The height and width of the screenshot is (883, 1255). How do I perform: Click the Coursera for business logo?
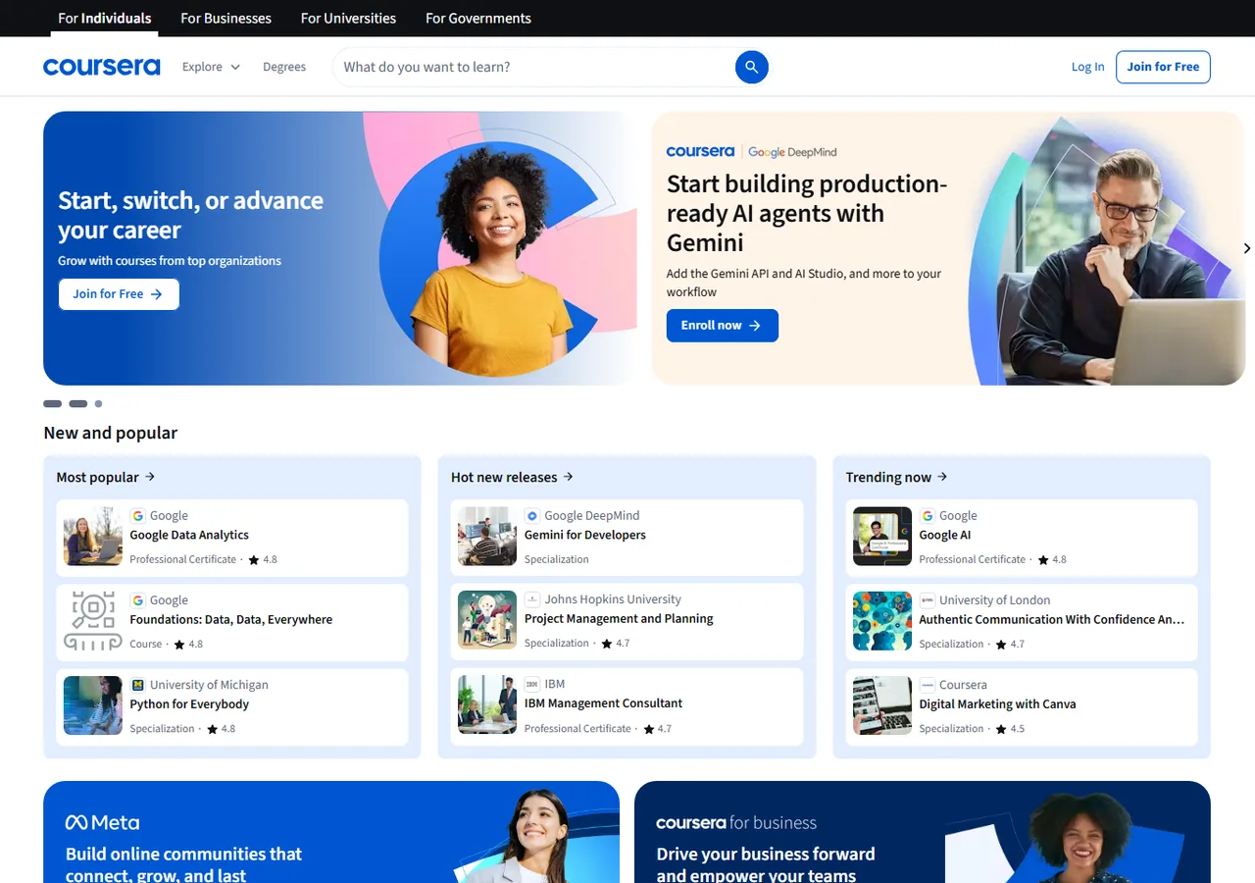(736, 822)
